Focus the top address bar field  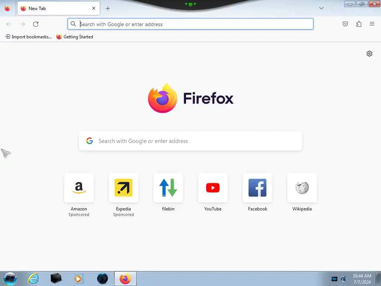[190, 24]
